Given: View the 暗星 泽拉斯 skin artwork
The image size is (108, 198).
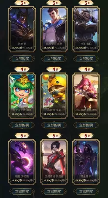Looking at the screenshot, I should [x=22, y=162].
